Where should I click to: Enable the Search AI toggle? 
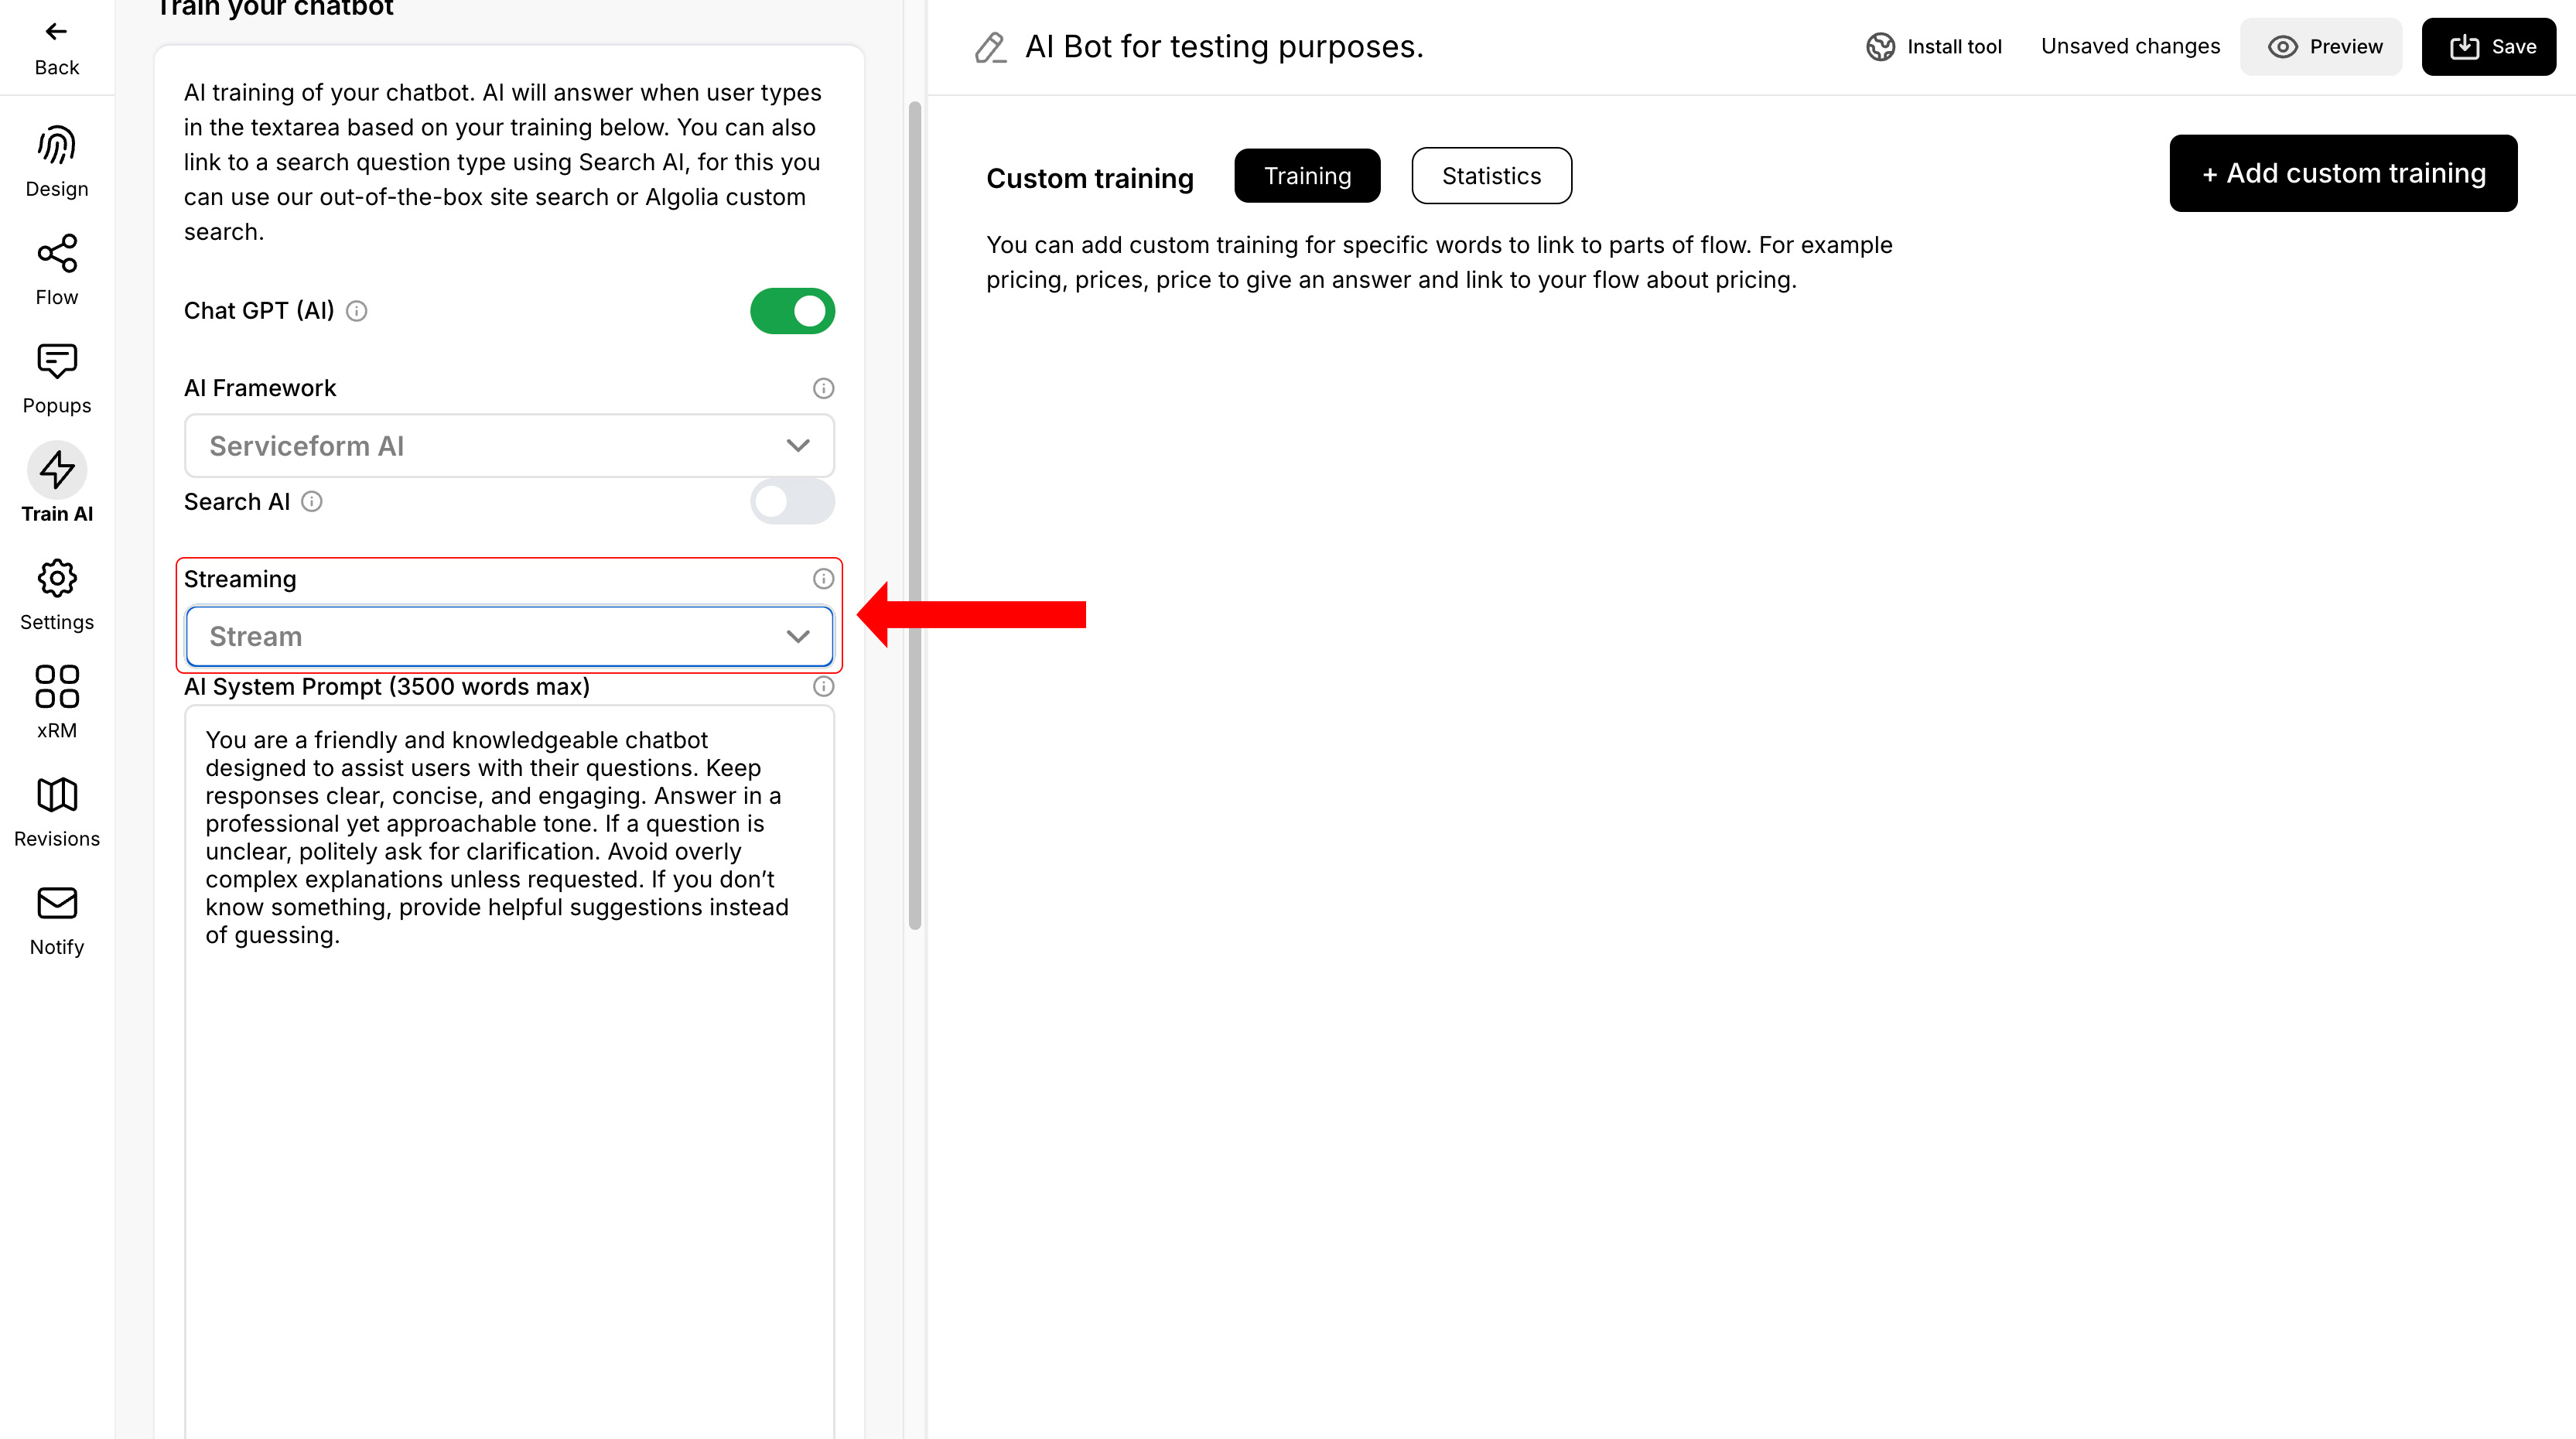[x=792, y=502]
